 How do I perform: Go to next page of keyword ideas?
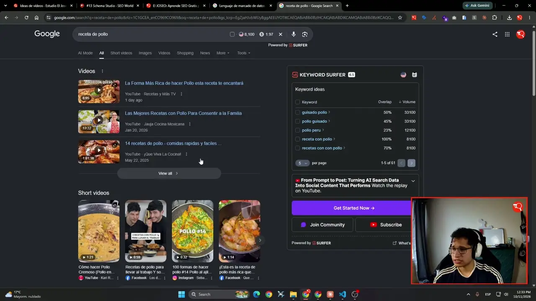[411, 163]
